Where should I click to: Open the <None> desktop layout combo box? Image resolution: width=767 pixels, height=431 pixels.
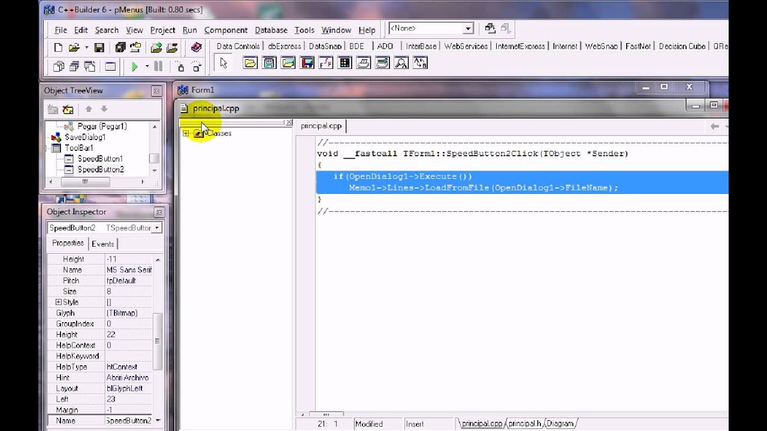431,28
